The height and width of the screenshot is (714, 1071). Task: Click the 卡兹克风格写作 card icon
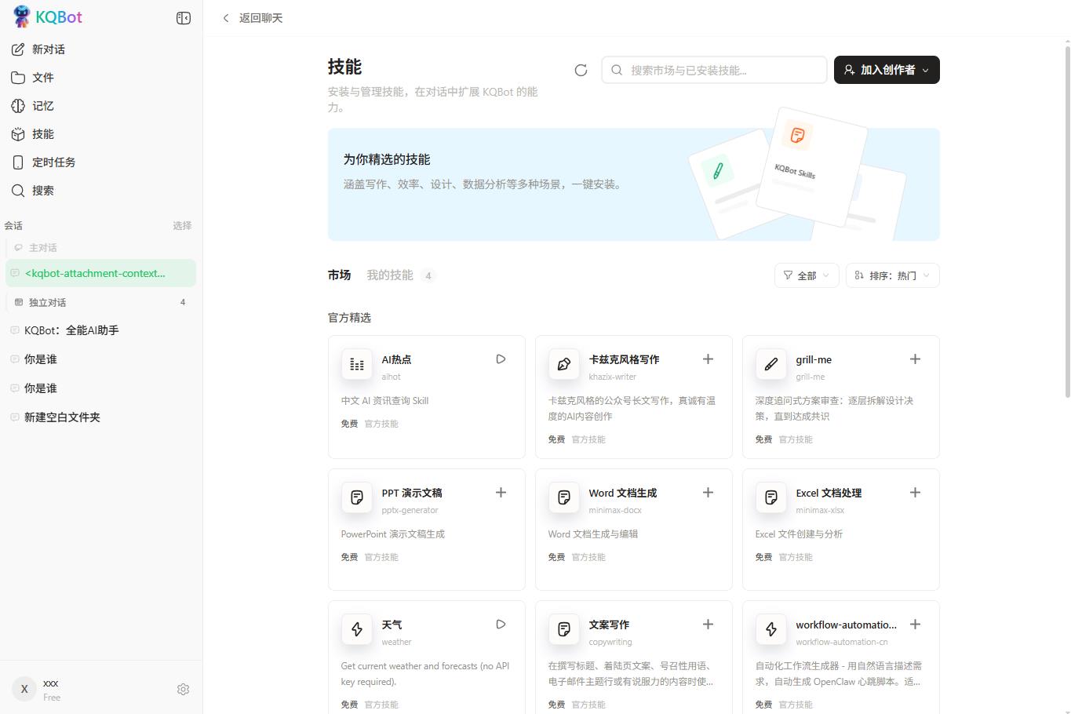click(x=564, y=364)
